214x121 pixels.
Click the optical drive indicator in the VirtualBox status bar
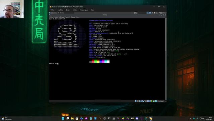[138, 101]
